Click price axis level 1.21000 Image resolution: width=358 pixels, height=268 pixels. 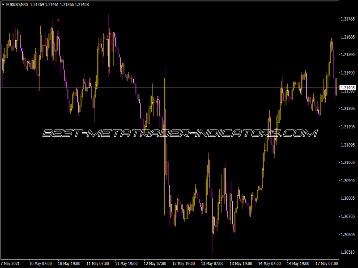coord(348,163)
